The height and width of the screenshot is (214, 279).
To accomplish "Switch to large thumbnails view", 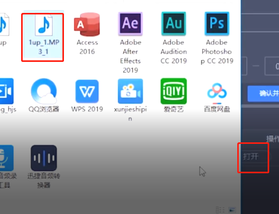I will 232,210.
